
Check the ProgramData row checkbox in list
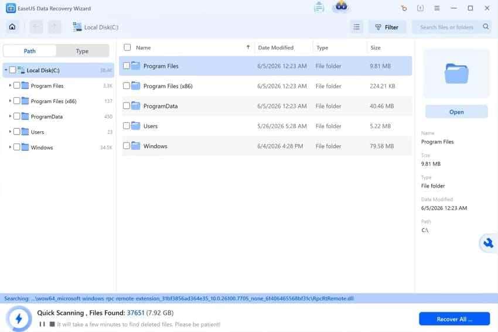click(127, 106)
